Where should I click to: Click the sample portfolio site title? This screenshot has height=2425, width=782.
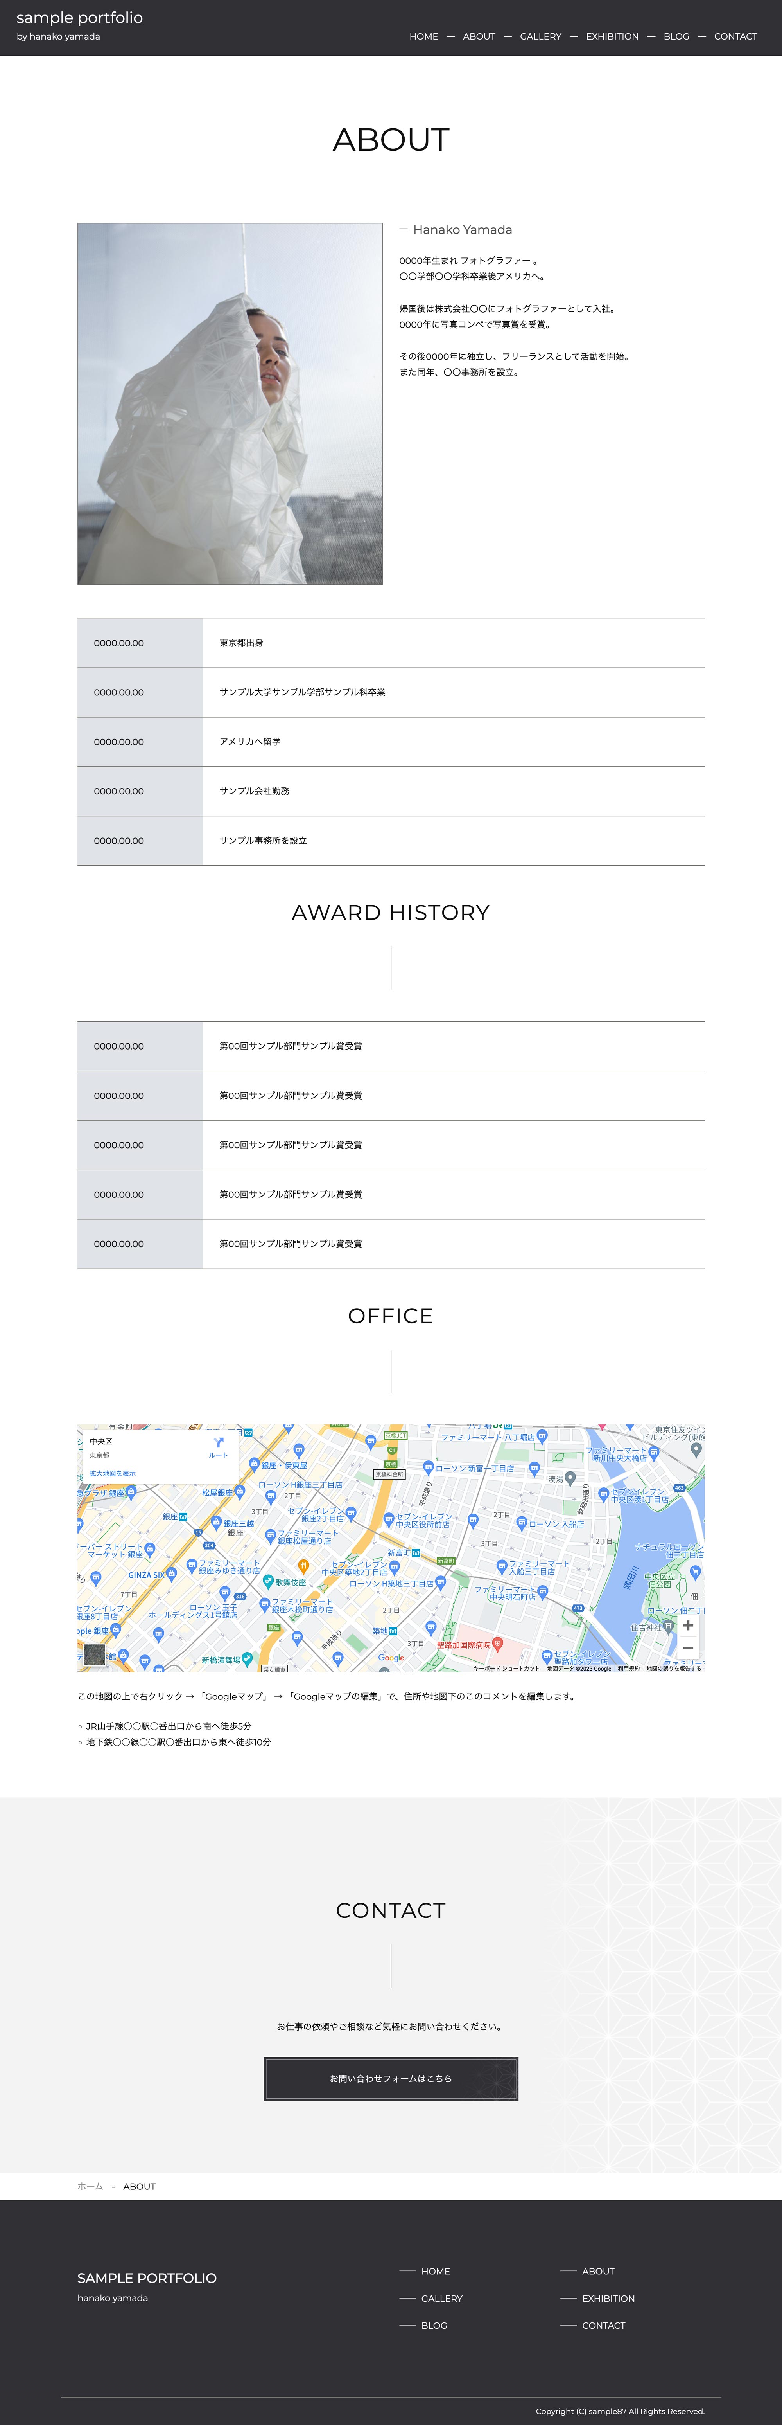click(80, 18)
